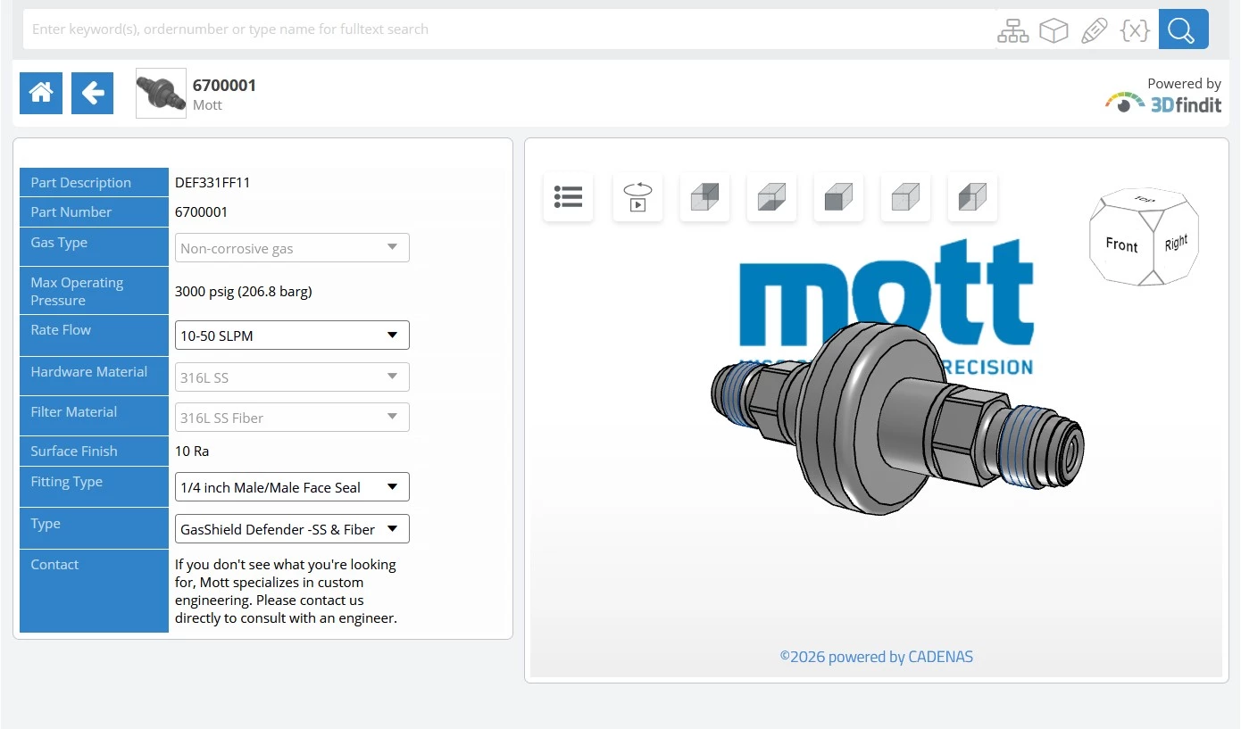Click the 6700001 heading title

pyautogui.click(x=224, y=85)
